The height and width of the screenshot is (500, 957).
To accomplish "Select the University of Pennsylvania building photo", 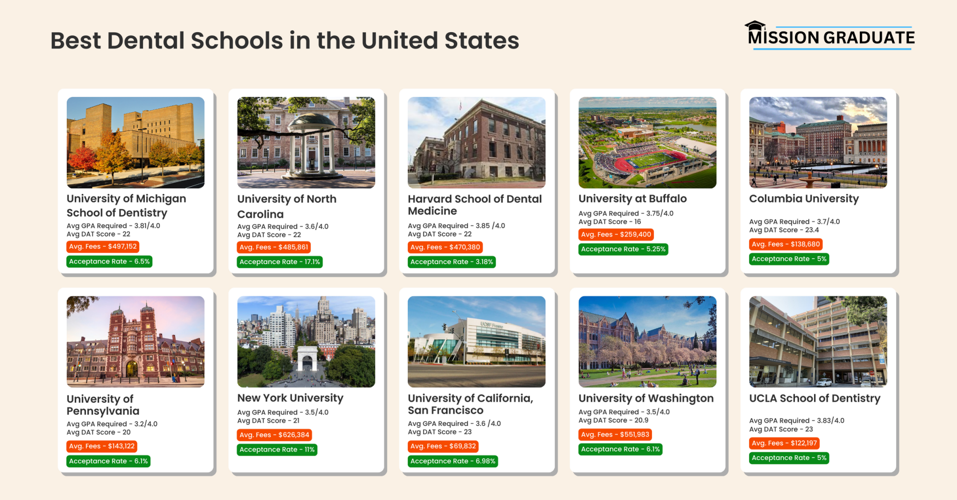I will click(x=136, y=341).
